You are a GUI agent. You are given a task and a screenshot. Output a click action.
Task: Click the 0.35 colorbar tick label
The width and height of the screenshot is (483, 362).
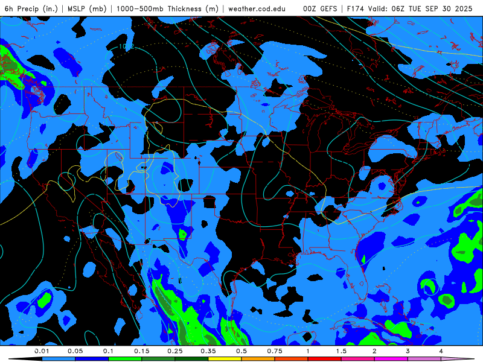tap(208, 351)
